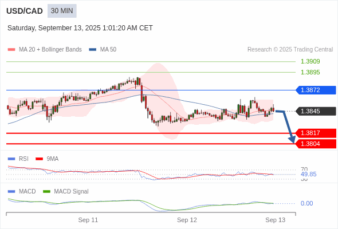Toggle the 9MA legend entry

click(47, 159)
